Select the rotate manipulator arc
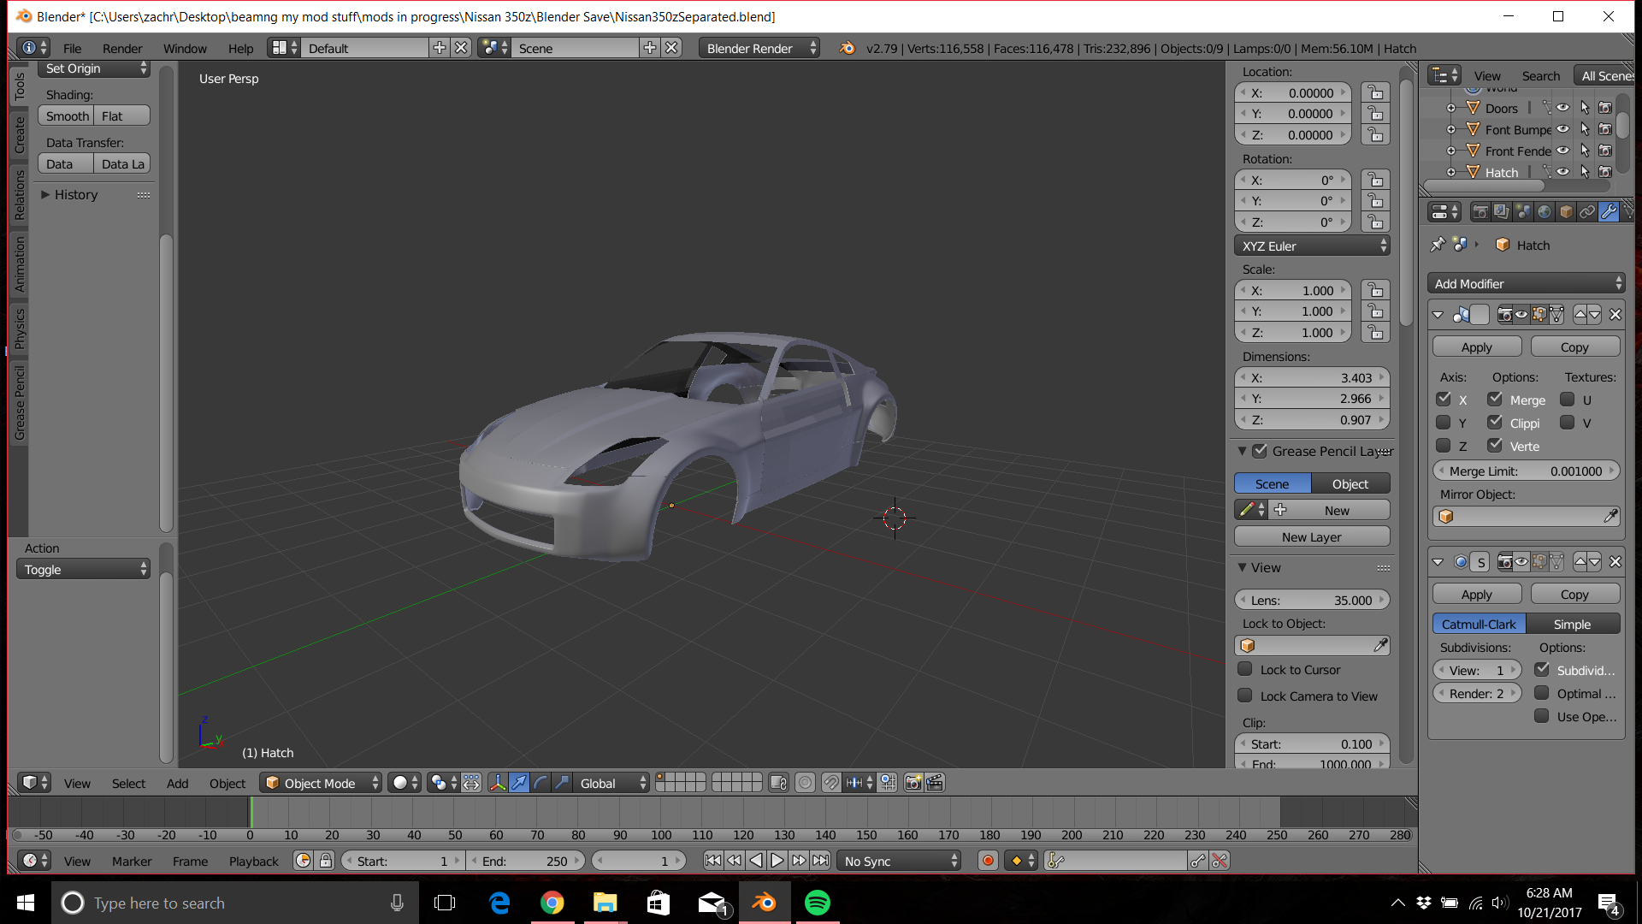1642x924 pixels. (x=540, y=783)
